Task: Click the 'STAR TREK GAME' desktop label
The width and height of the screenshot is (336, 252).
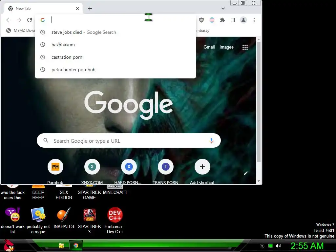Action: tap(89, 195)
